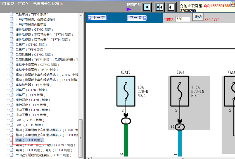The width and height of the screenshot is (235, 159).
Task: Click the tree scrollbar up arrow
Action: [81, 15]
